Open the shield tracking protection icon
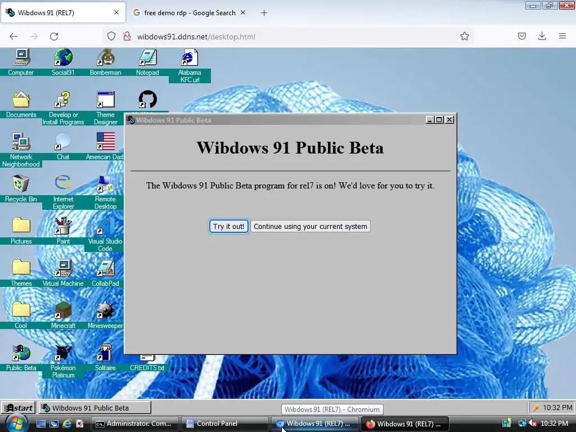Viewport: 576px width, 432px height. pos(111,37)
